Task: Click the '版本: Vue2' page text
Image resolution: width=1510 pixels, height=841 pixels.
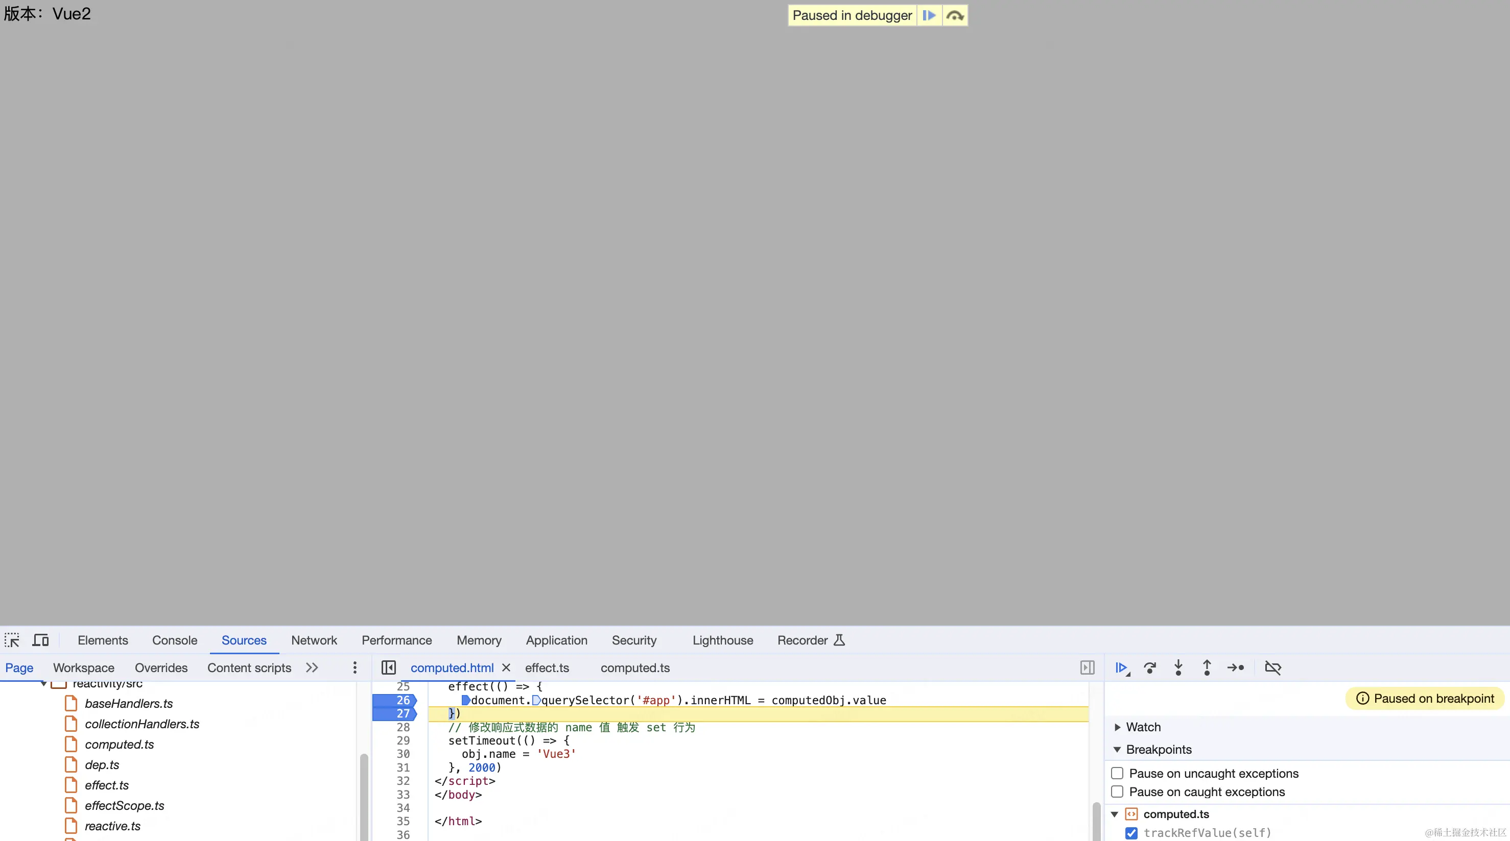Action: 48,13
